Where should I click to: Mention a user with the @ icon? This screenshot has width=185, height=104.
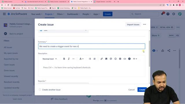111,59
